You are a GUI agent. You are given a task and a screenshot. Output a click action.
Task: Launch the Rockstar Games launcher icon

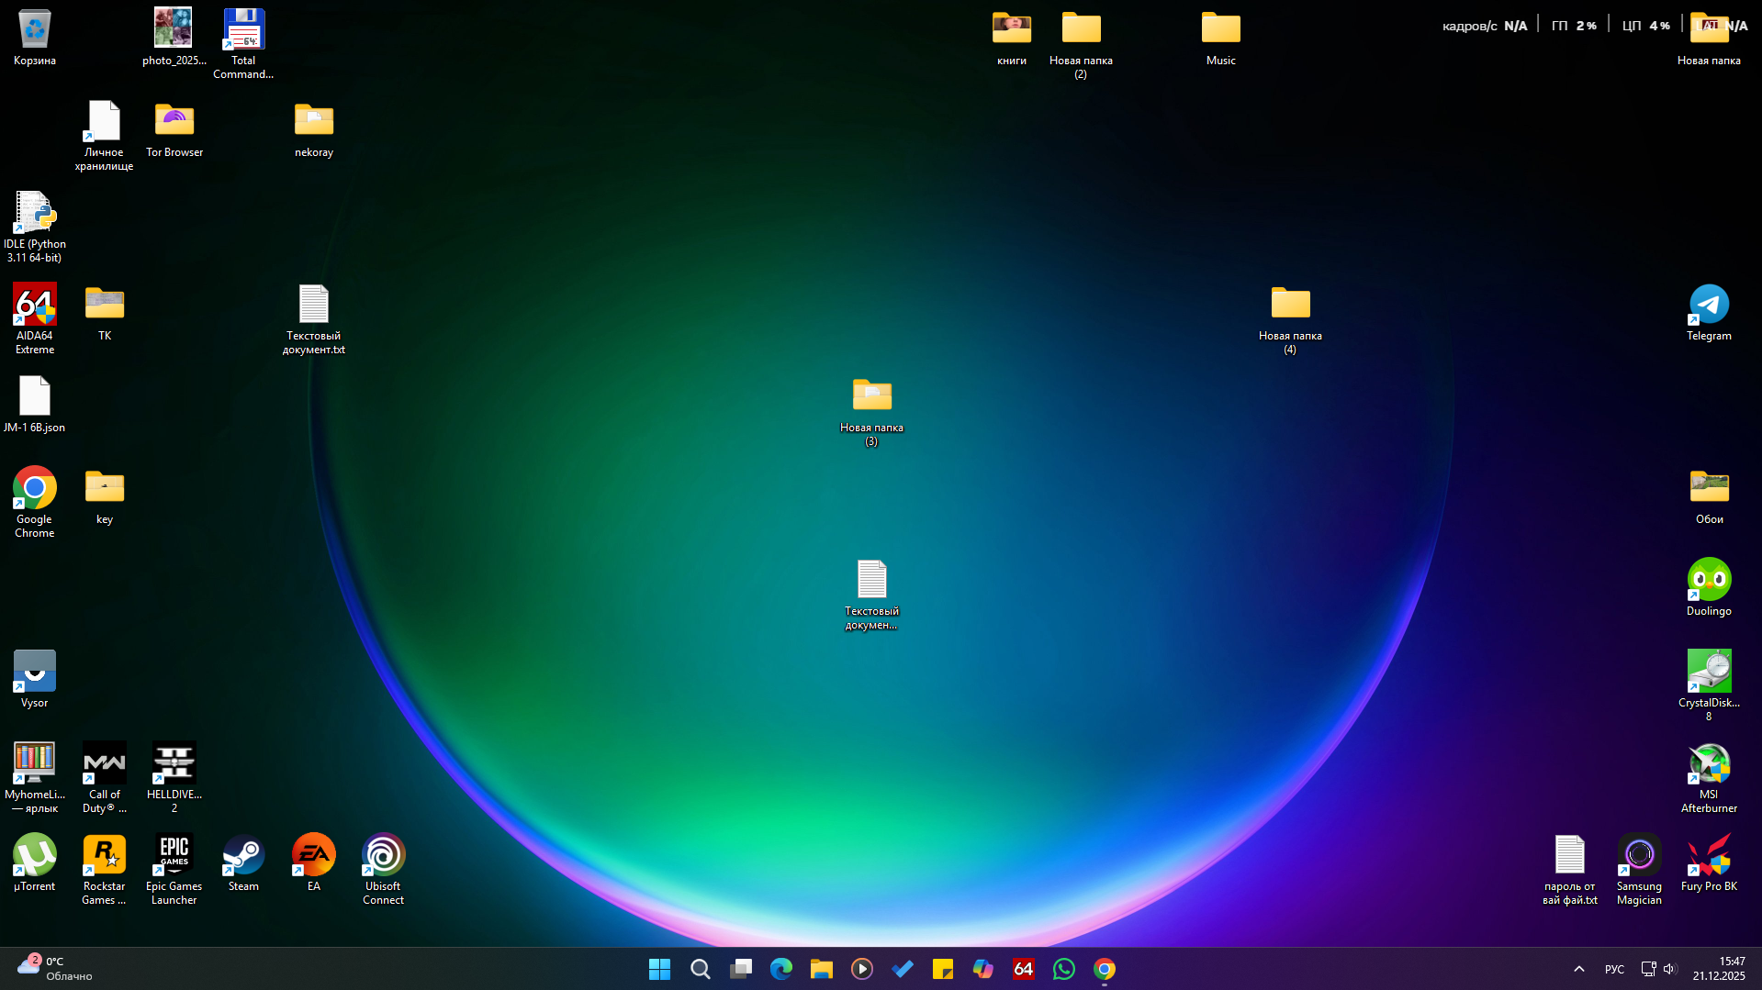pos(104,870)
